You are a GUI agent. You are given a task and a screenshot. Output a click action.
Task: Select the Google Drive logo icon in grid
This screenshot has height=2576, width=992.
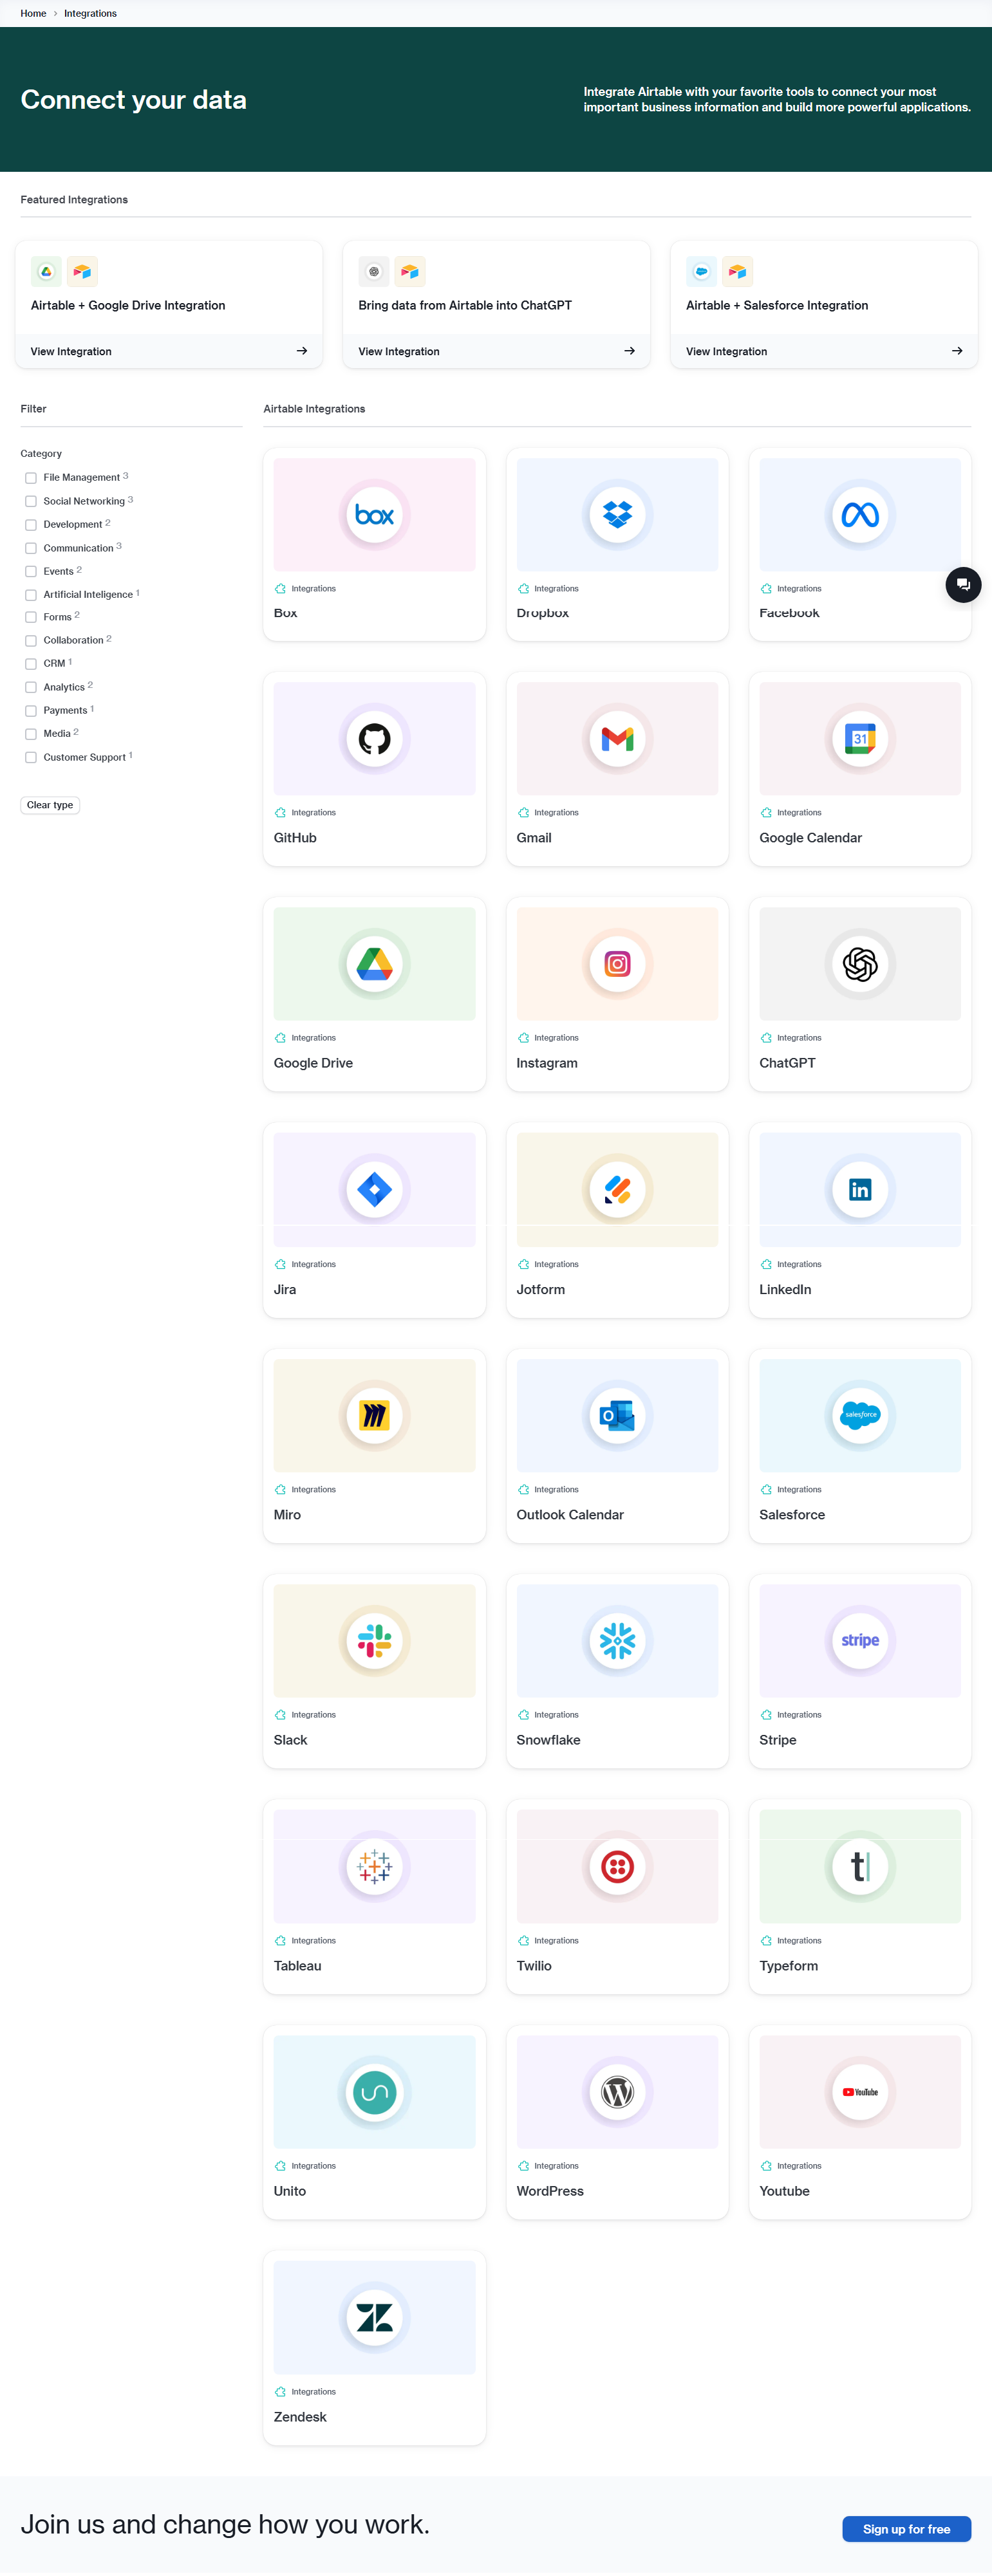[374, 964]
